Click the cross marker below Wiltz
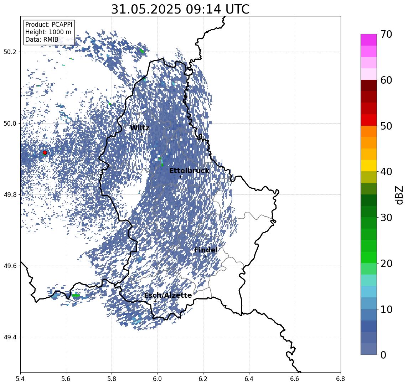This screenshot has height=386, width=408. point(141,134)
